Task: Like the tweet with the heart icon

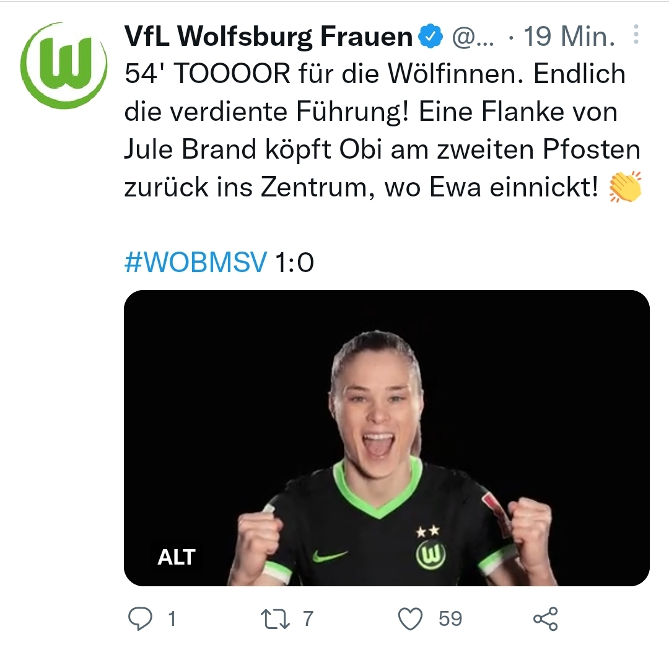Action: coord(410,619)
